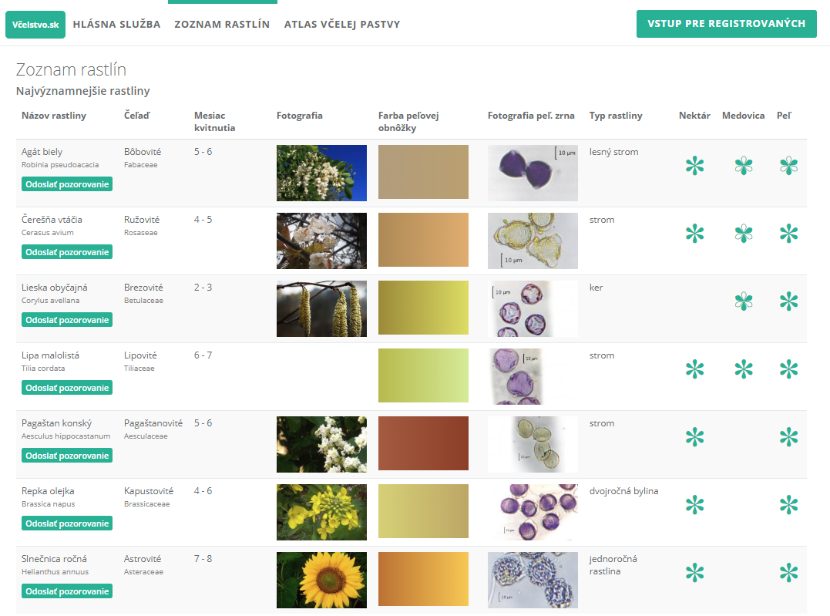This screenshot has width=830, height=616.
Task: Click the pollen icon for Agát biely
Action: [x=788, y=166]
